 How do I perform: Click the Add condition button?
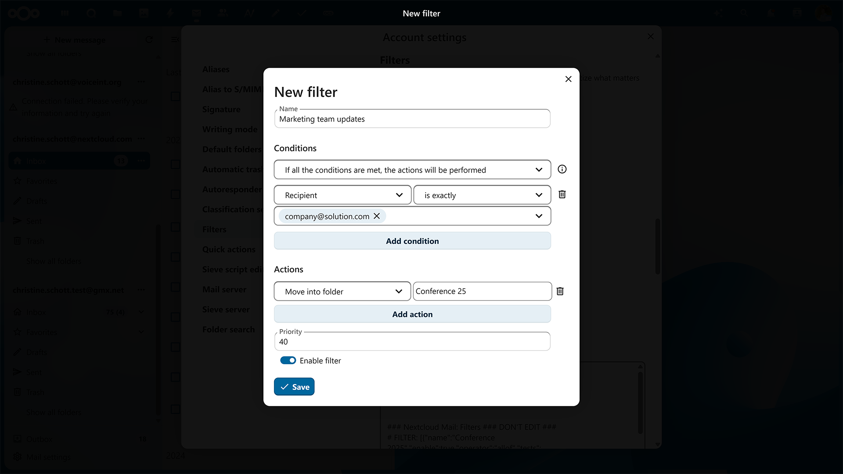point(412,241)
